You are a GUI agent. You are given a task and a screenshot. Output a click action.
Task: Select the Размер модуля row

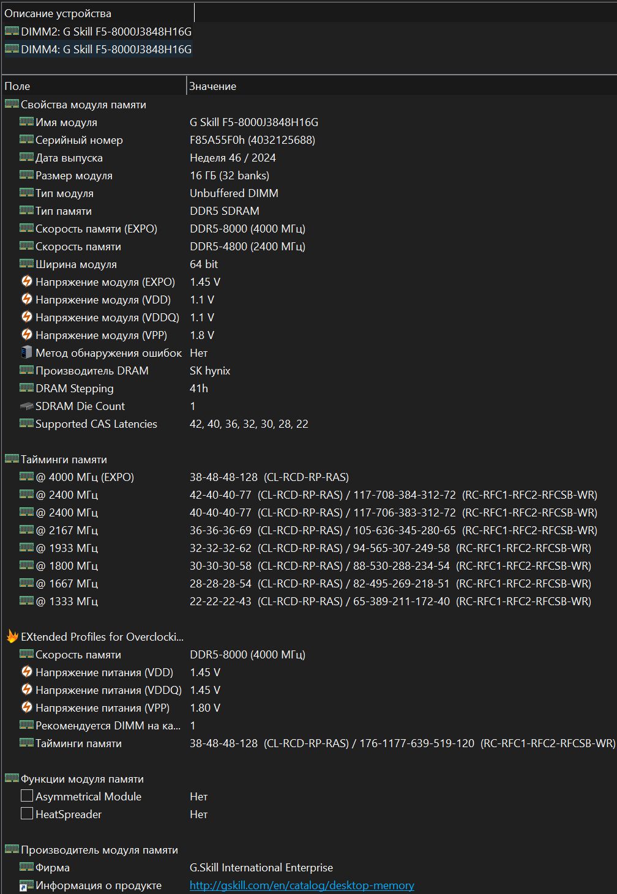click(x=308, y=176)
